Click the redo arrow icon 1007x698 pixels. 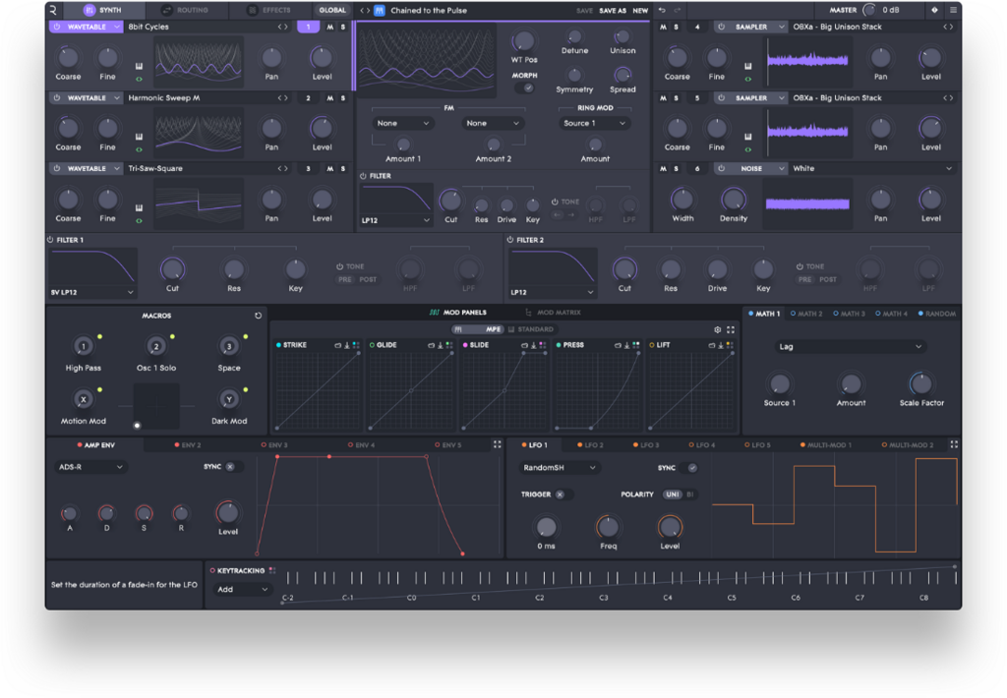[x=677, y=10]
